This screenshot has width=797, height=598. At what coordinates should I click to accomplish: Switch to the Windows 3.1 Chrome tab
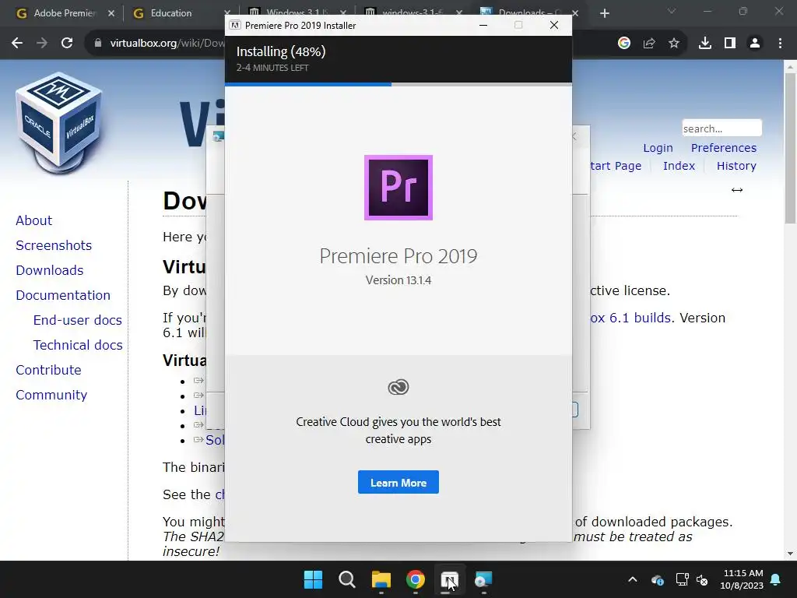(x=297, y=11)
